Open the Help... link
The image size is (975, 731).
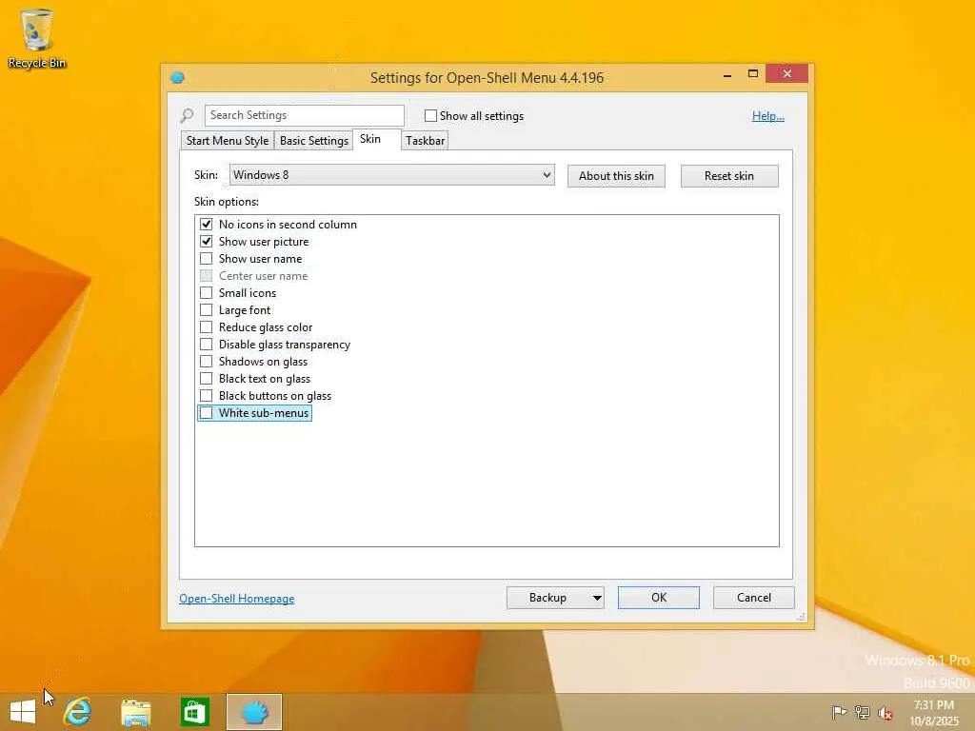click(768, 115)
